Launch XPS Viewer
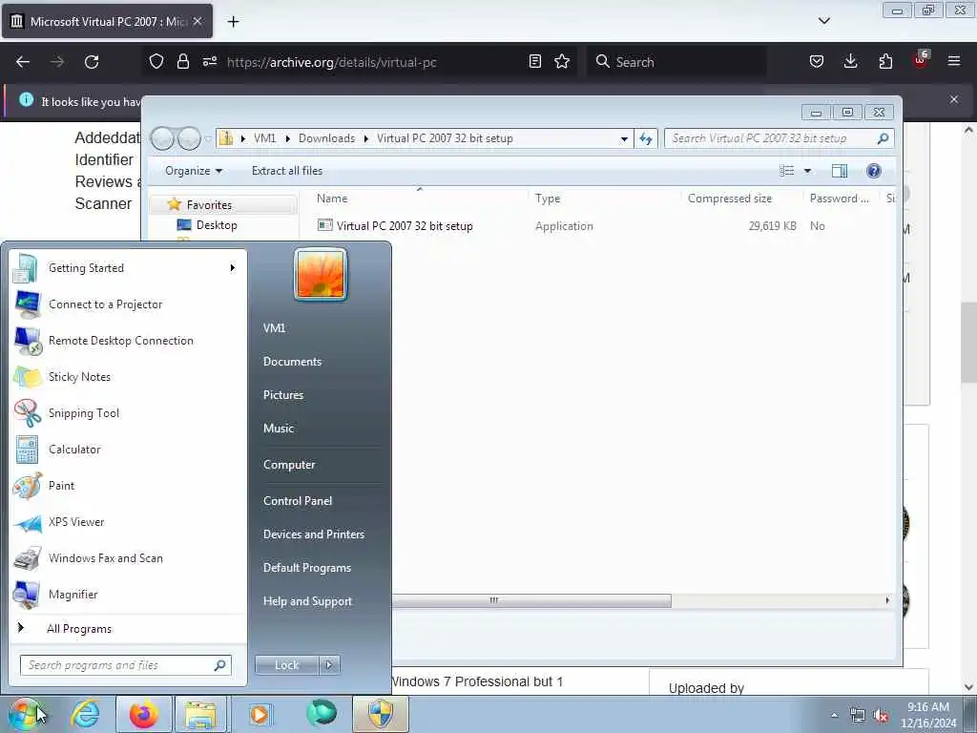Viewport: 977px width, 733px height. (x=76, y=522)
